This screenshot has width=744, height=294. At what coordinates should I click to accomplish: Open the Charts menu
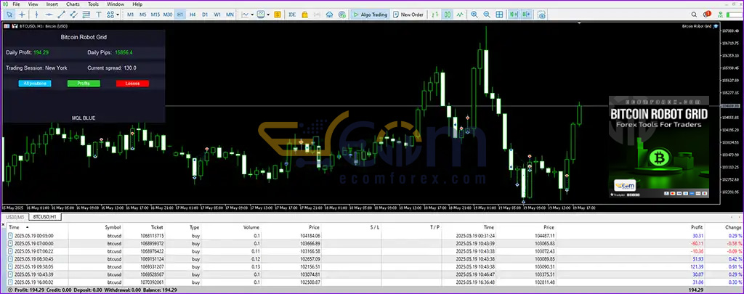(x=73, y=4)
